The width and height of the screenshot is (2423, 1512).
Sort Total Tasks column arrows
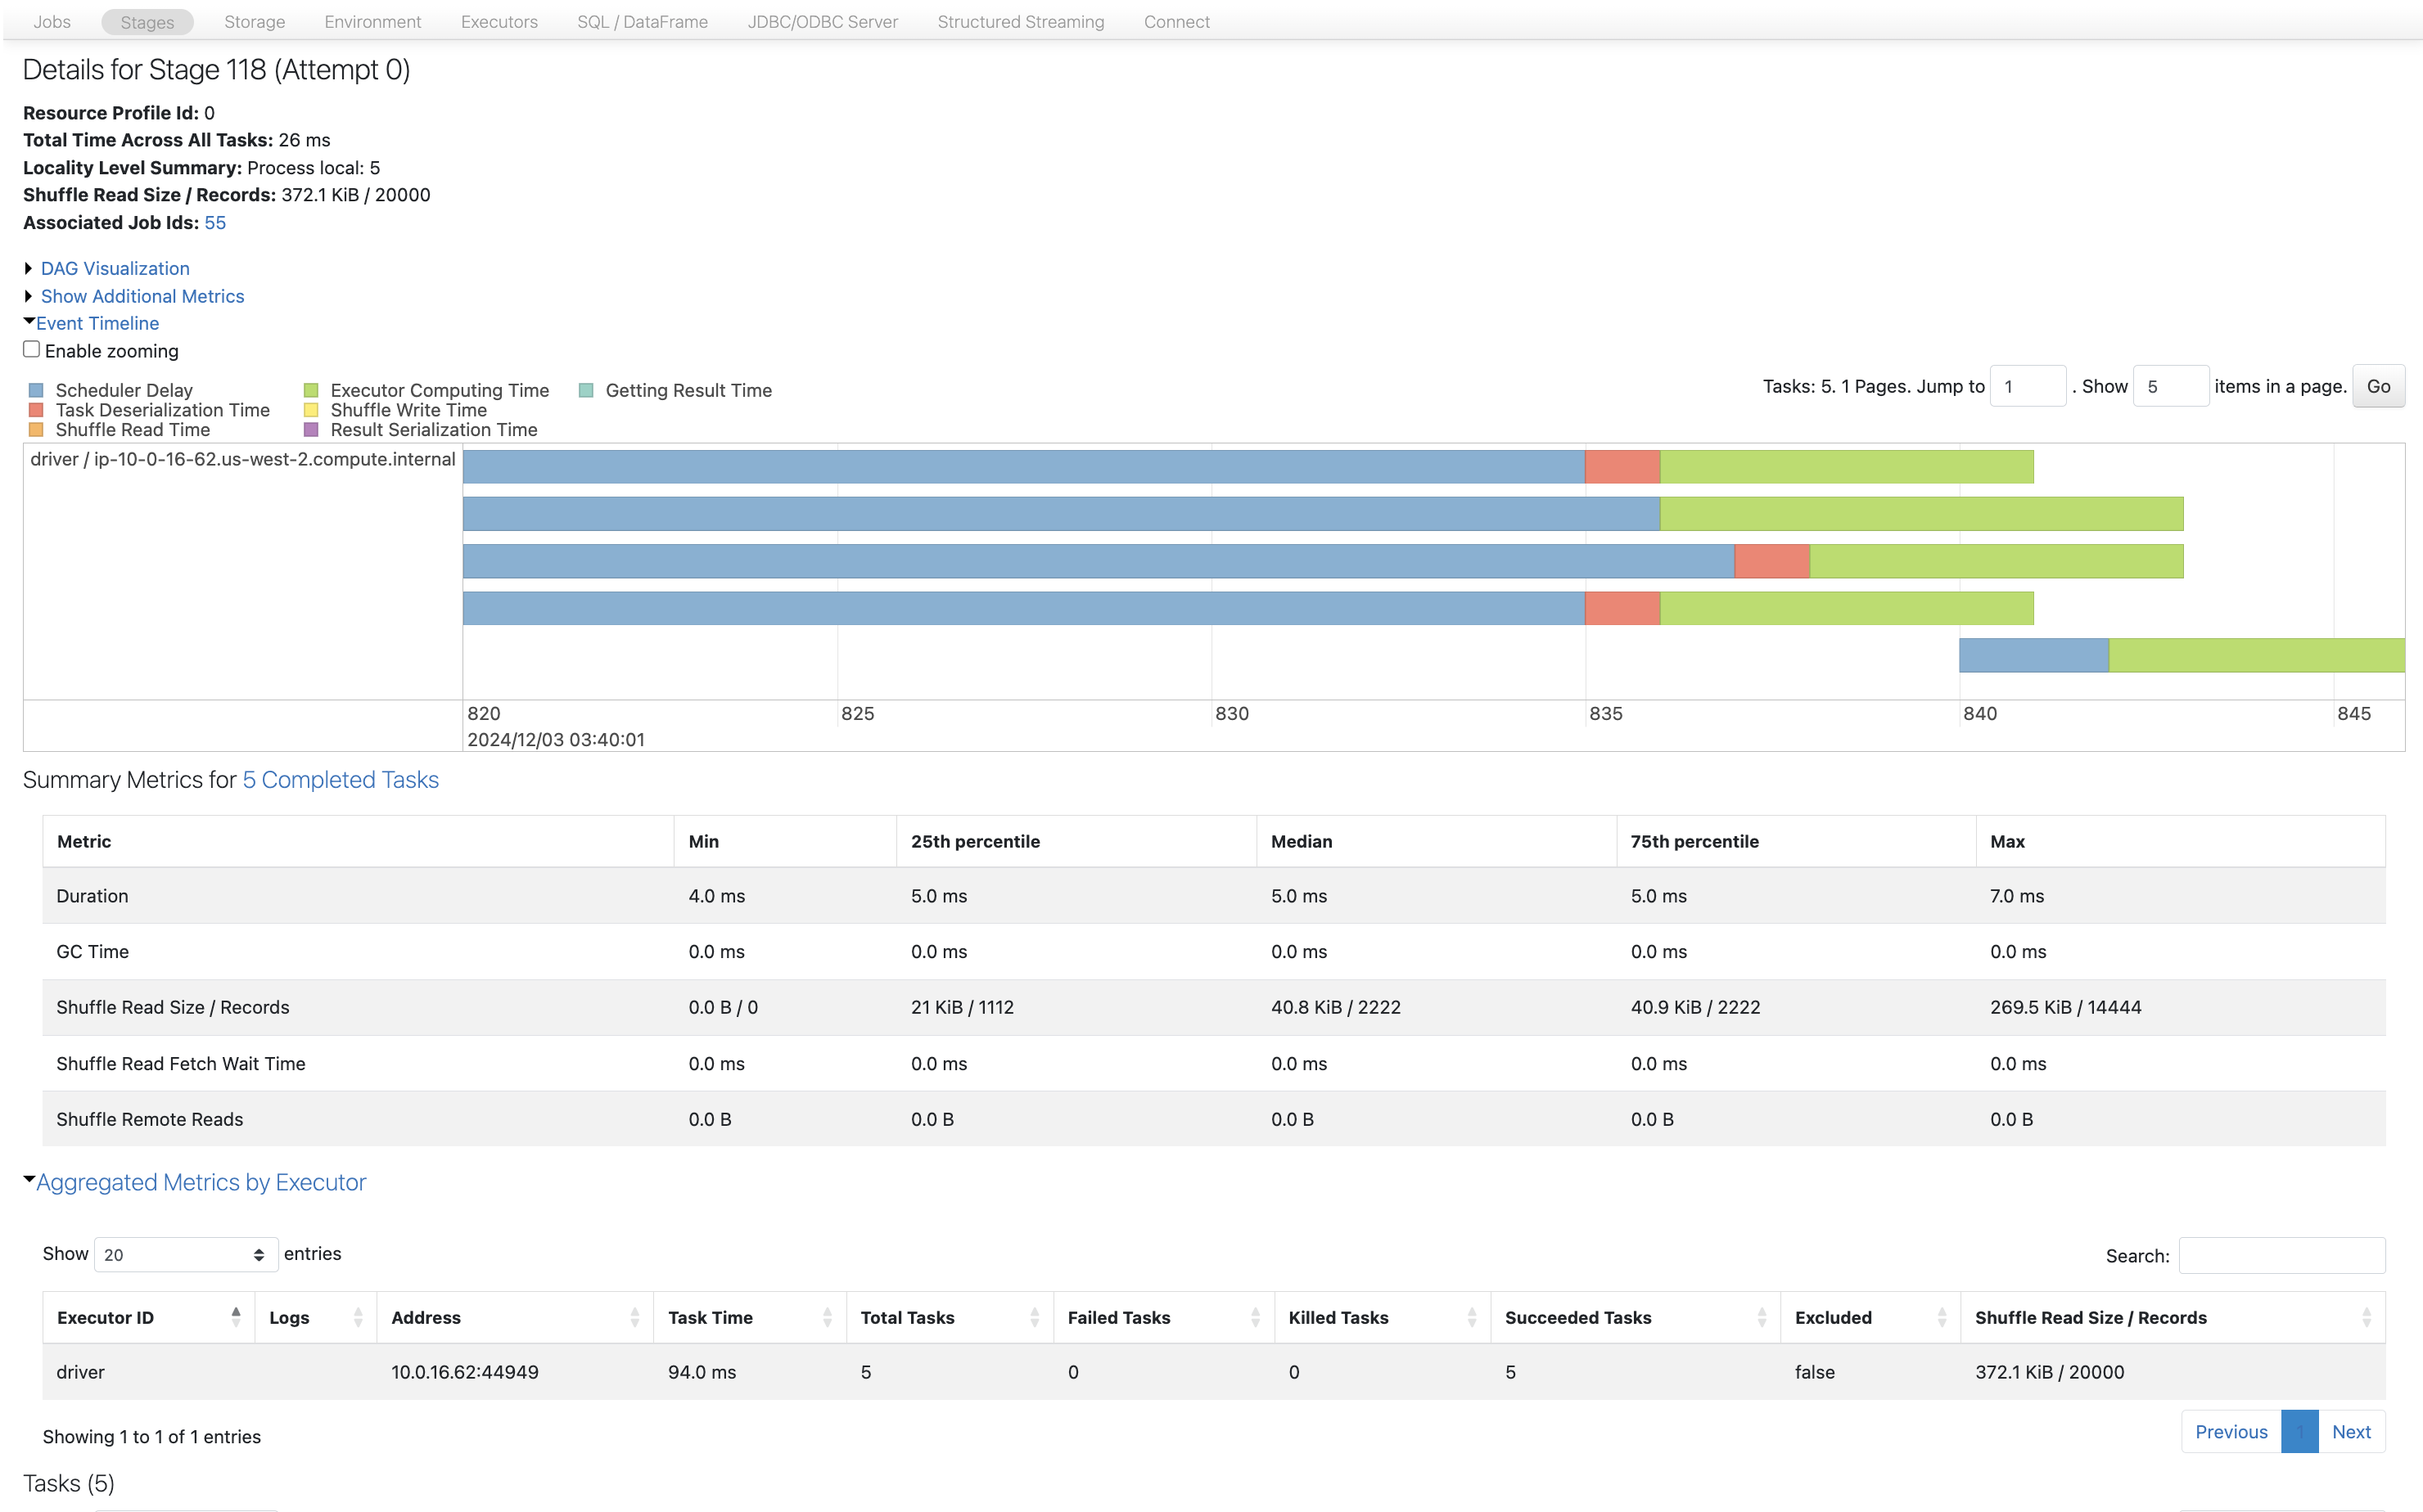pos(1035,1317)
